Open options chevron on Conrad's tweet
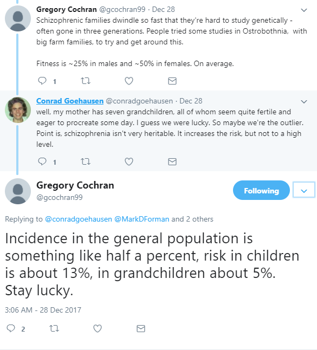Viewport: 317px width, 350px height. tap(304, 102)
